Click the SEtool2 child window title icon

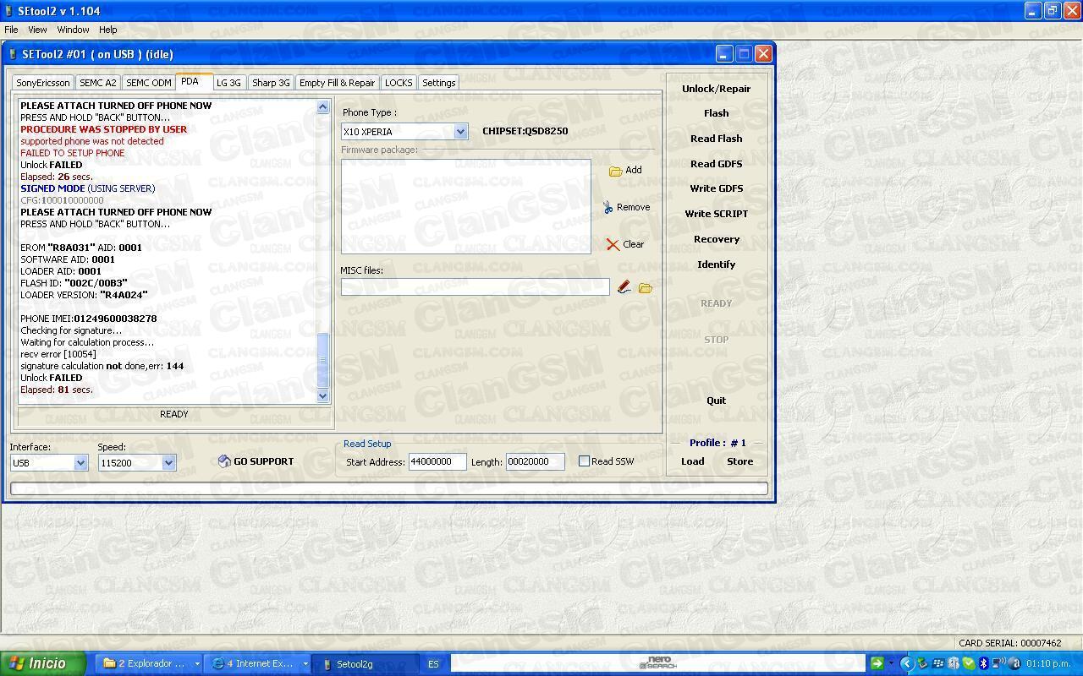(13, 54)
